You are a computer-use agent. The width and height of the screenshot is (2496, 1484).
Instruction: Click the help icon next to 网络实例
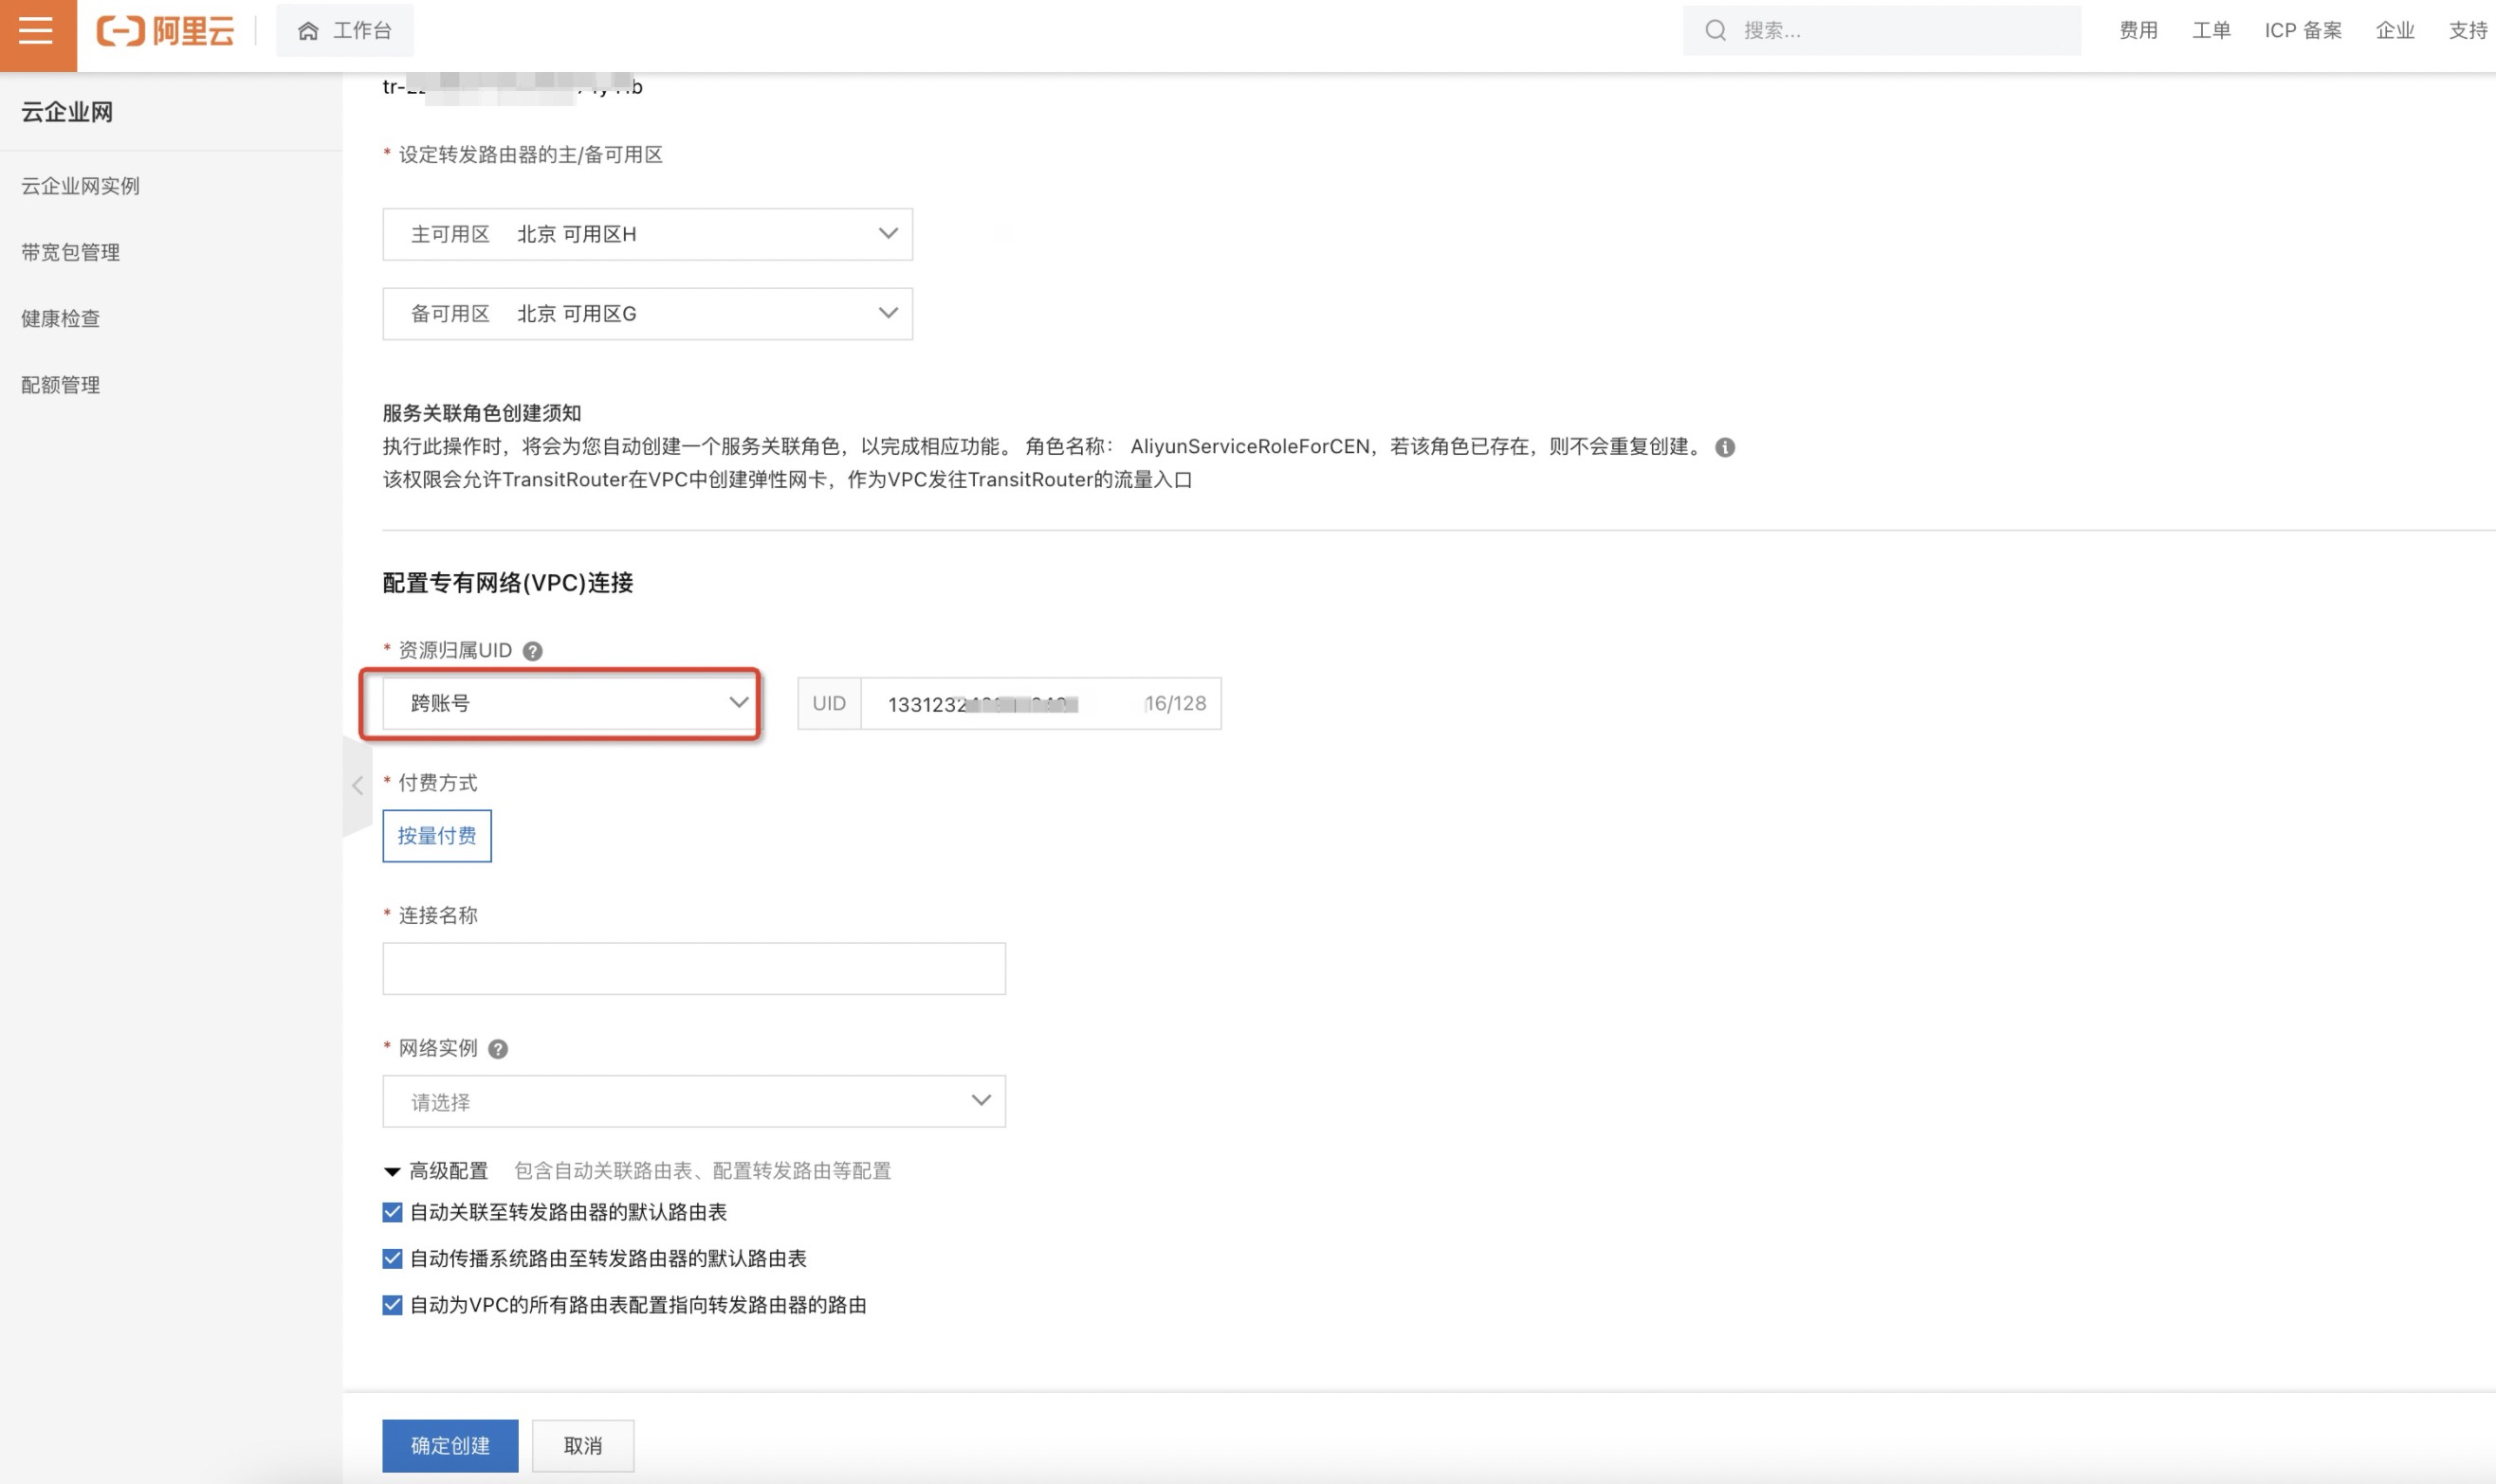pyautogui.click(x=497, y=1049)
